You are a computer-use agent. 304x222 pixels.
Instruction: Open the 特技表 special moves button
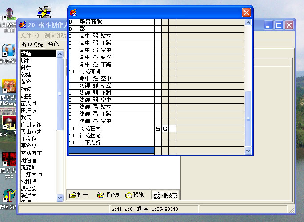[x=165, y=195]
